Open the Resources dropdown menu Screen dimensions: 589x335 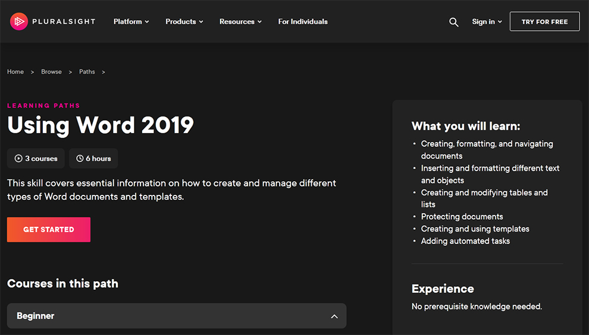(x=240, y=22)
